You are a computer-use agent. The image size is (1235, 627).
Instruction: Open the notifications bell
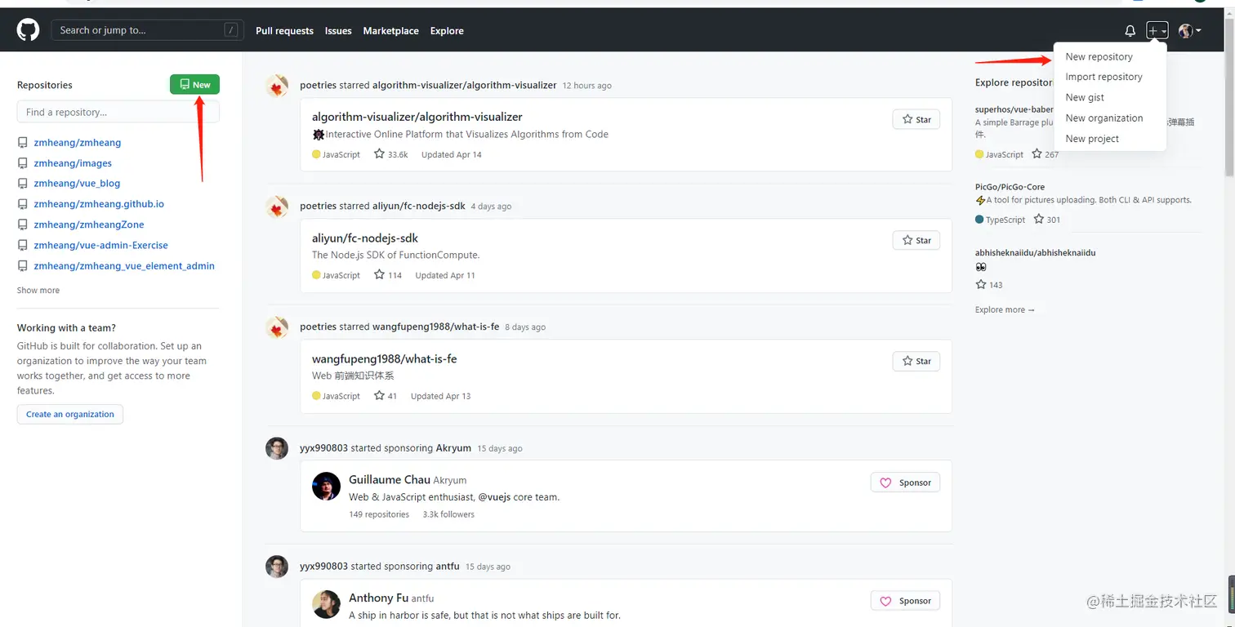1130,30
